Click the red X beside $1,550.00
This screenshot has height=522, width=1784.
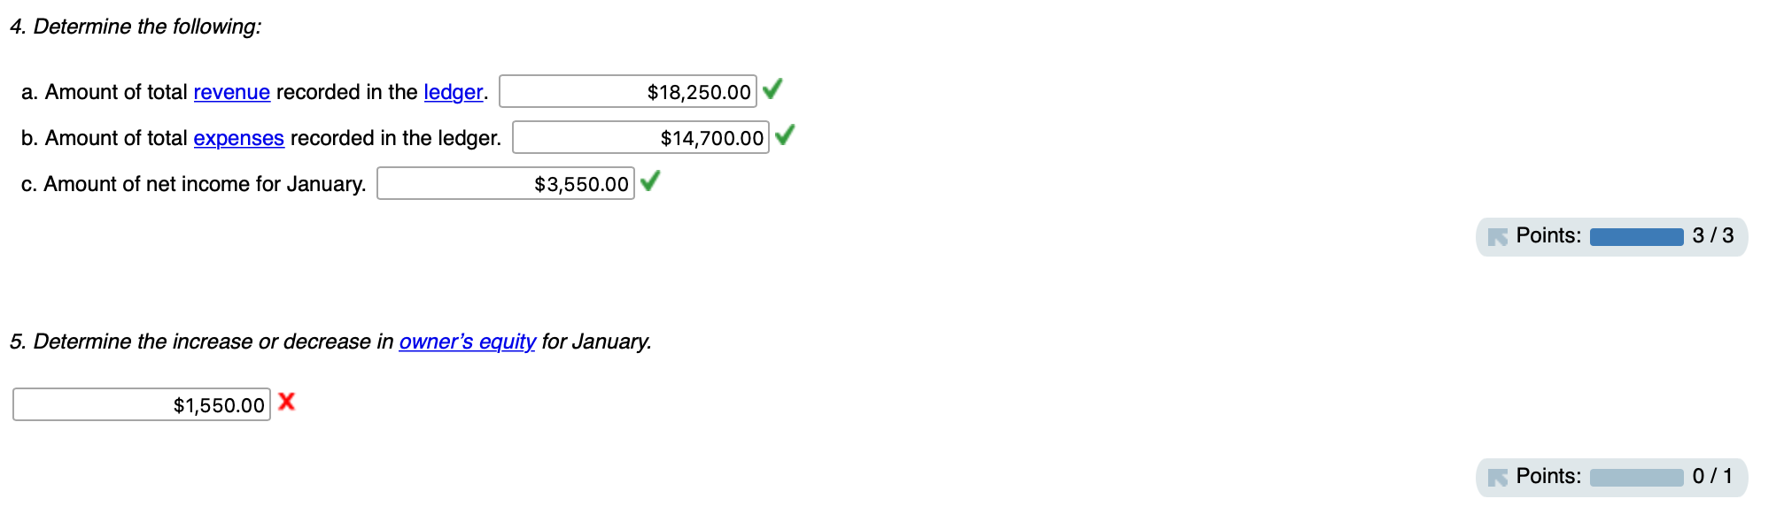click(285, 403)
